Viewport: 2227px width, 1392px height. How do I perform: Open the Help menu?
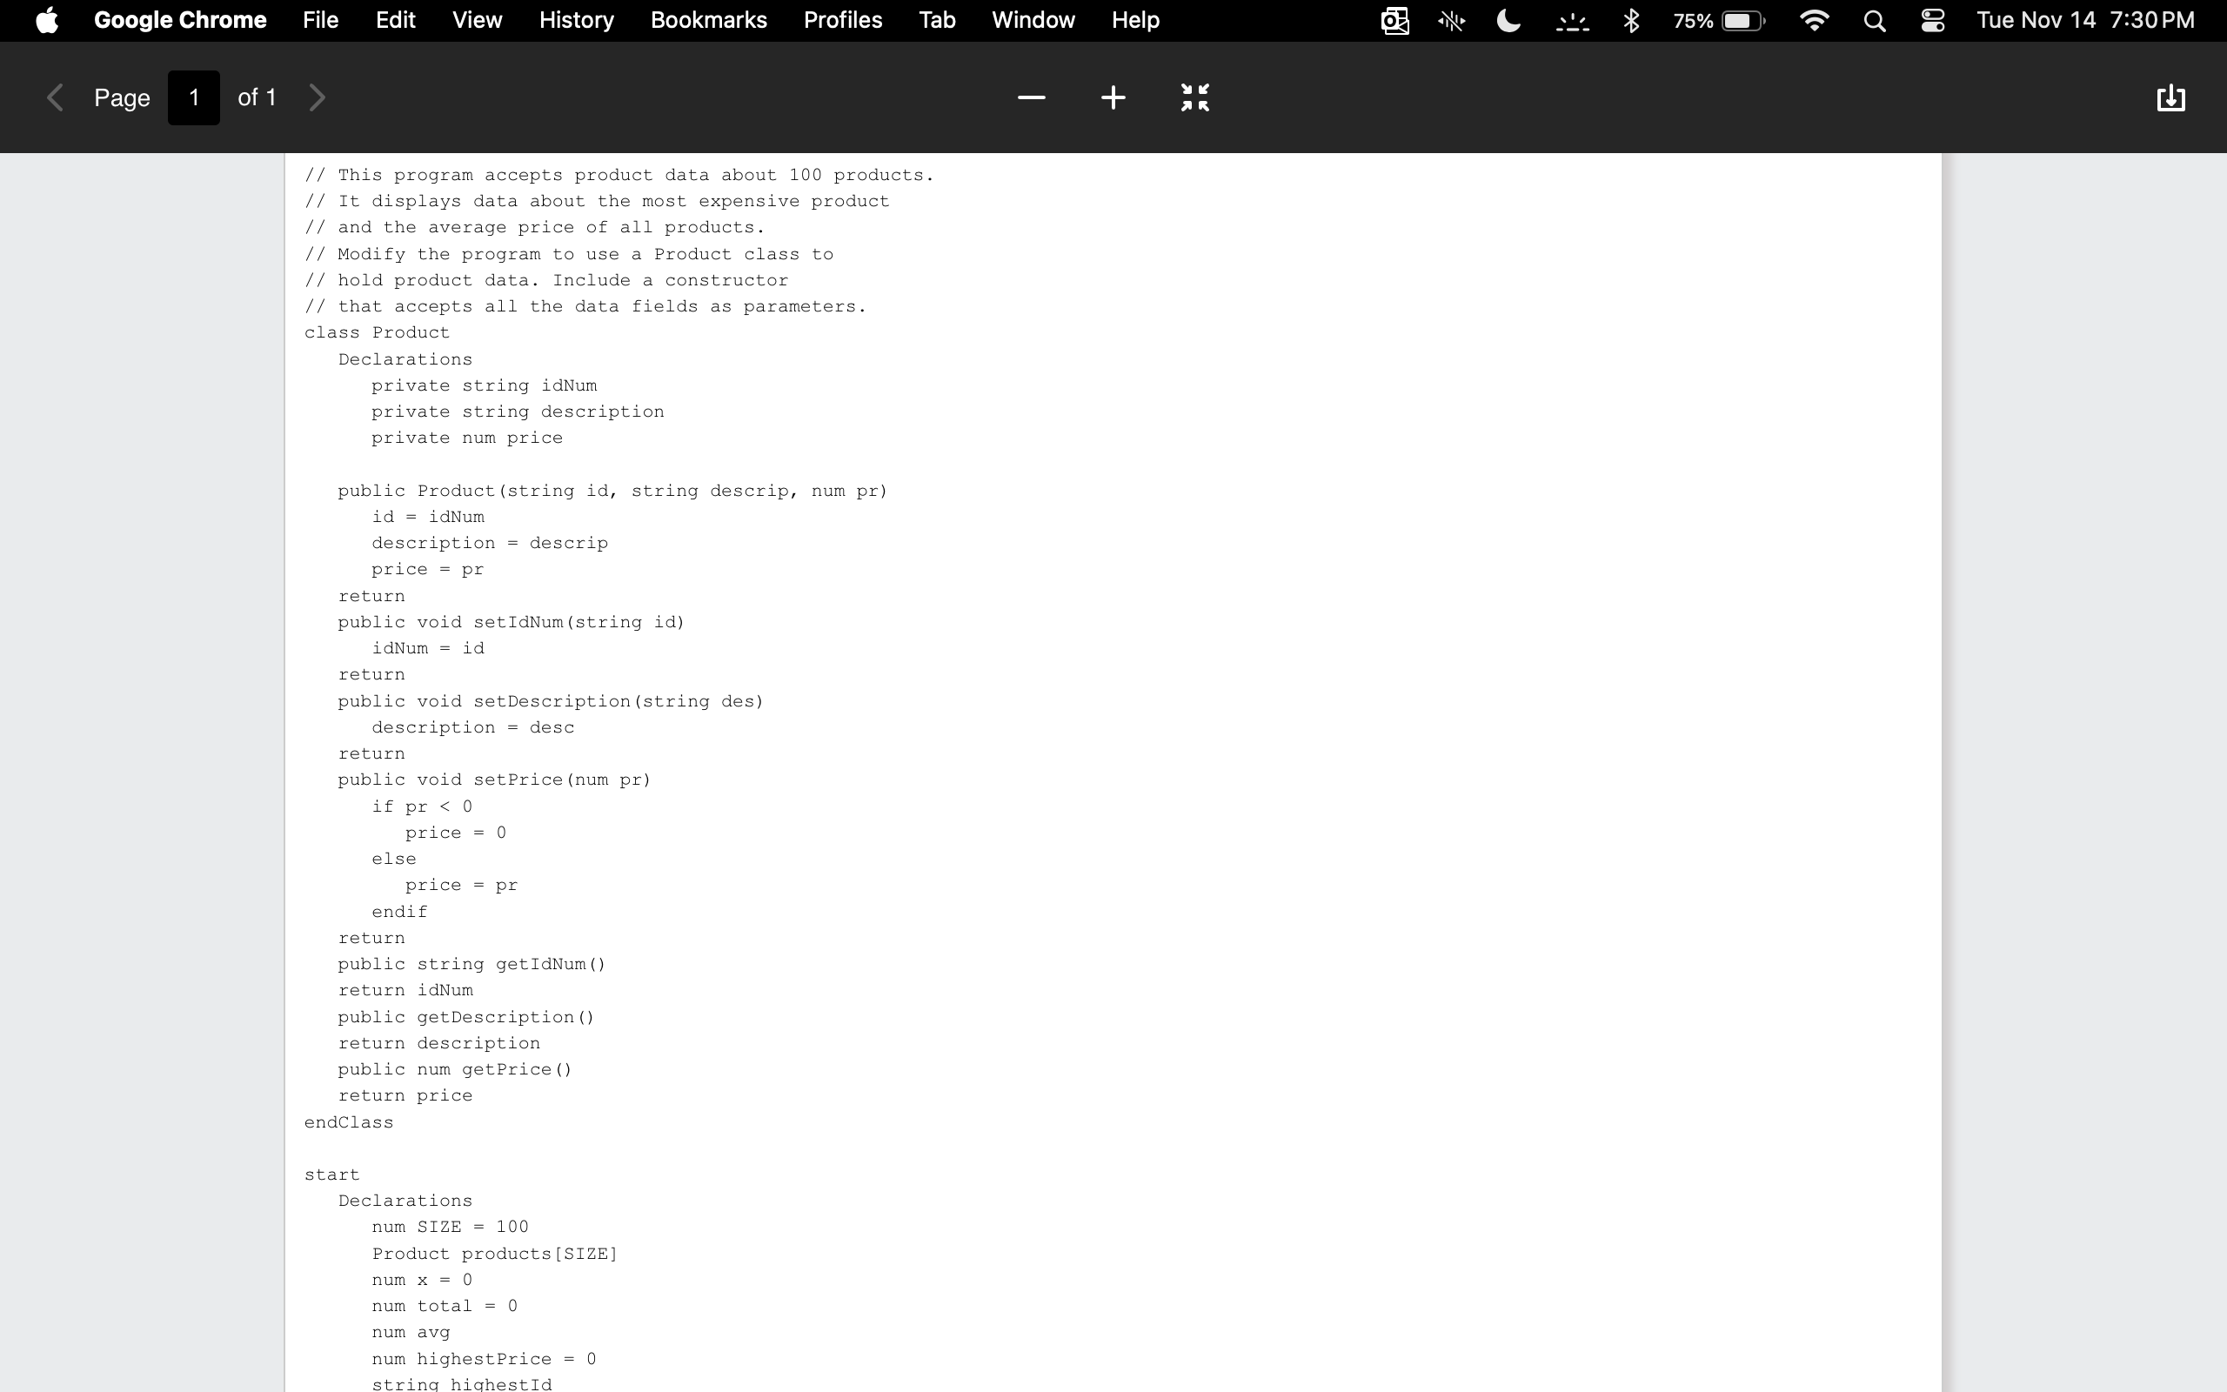pyautogui.click(x=1135, y=20)
